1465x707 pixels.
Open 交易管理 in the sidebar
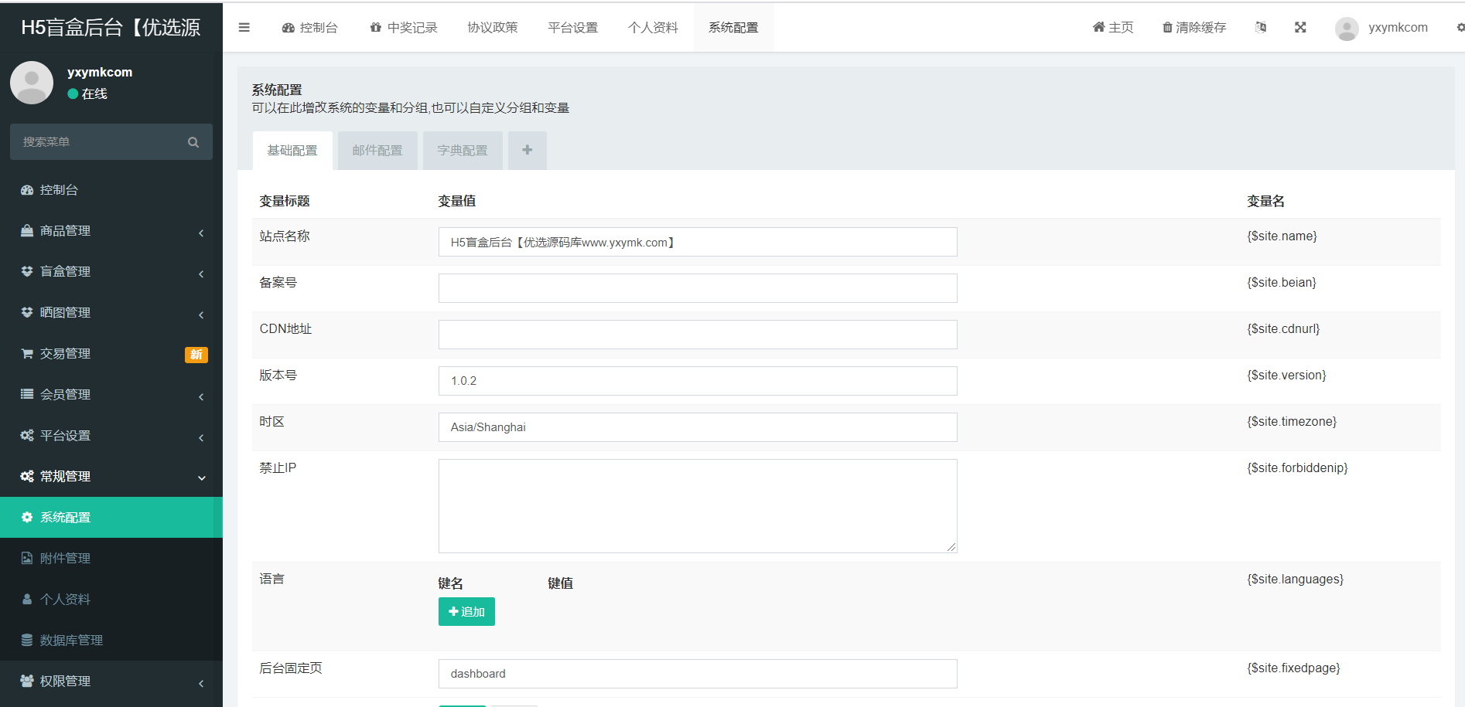[x=111, y=354]
